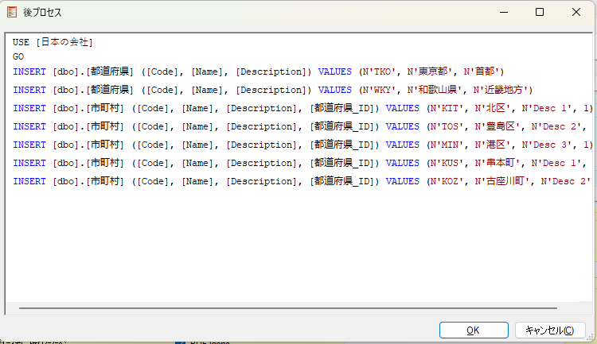Close the 後プロセス dialog window
This screenshot has height=344, width=597.
pyautogui.click(x=576, y=12)
